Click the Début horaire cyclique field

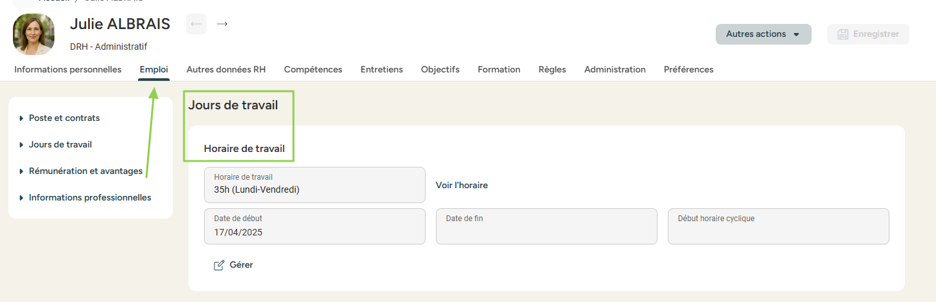point(778,226)
